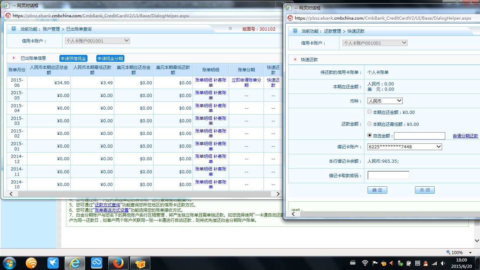This screenshot has width=480, height=270.
Task: Click the small plus icon near 版面号
Action: [x=230, y=28]
